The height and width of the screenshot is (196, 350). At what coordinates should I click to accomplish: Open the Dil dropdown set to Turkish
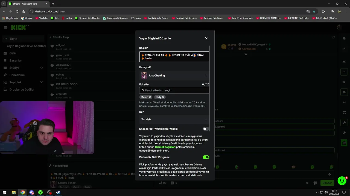174,120
